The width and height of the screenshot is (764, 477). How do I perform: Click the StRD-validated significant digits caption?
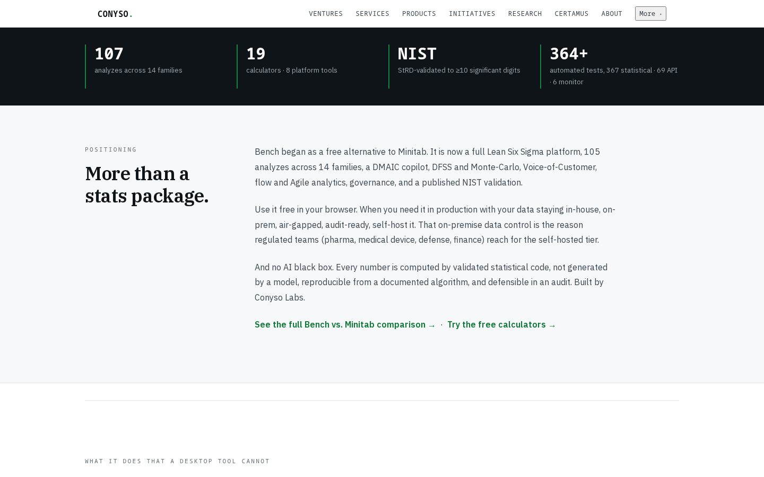pos(459,70)
